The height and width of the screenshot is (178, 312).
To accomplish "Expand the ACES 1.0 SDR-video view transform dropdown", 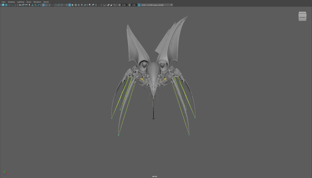I will pyautogui.click(x=171, y=5).
